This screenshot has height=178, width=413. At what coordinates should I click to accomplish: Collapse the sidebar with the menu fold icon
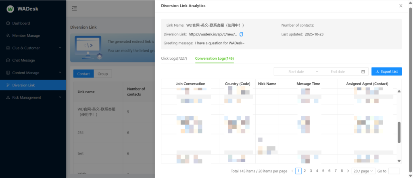pos(75,8)
